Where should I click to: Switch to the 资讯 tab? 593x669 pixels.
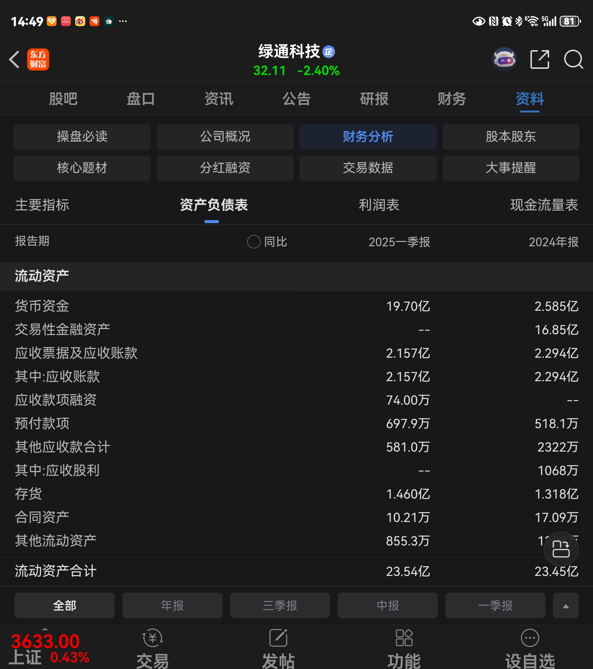point(219,99)
